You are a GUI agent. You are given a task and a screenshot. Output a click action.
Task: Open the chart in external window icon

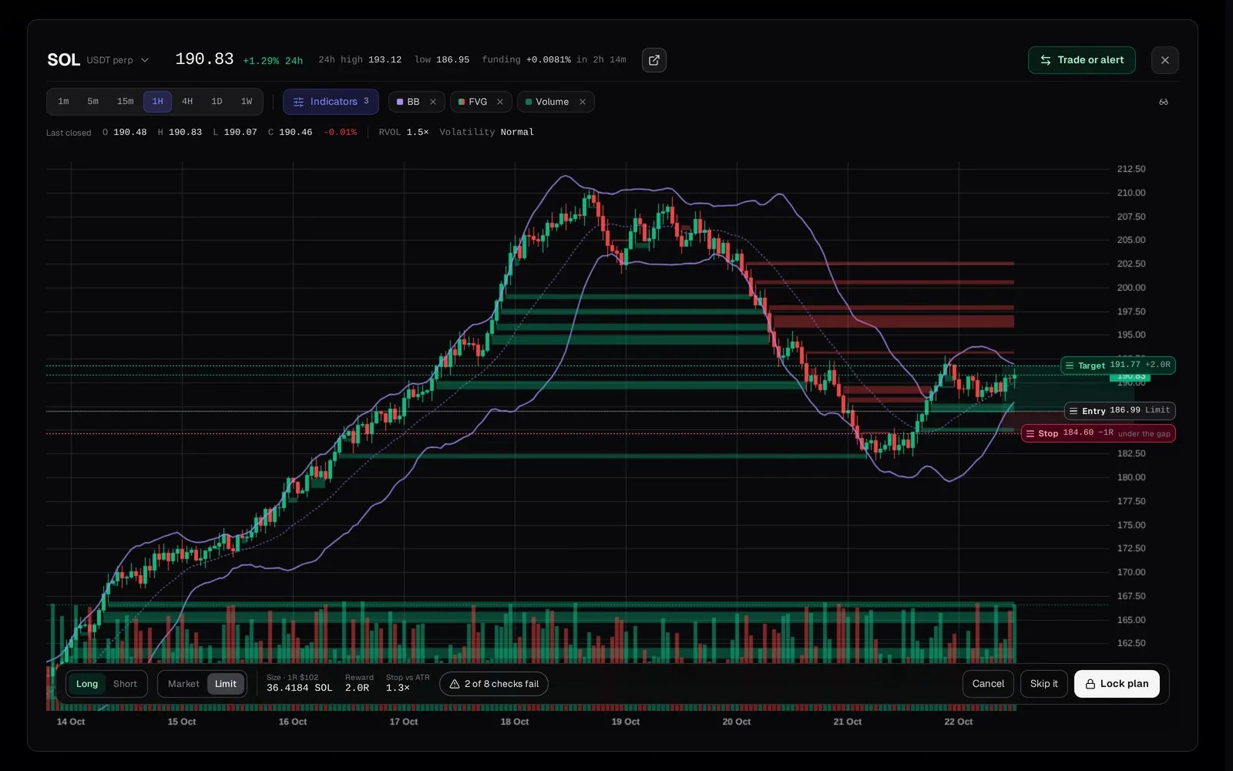654,60
